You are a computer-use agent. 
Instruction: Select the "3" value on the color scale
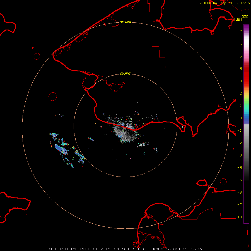click(241, 81)
